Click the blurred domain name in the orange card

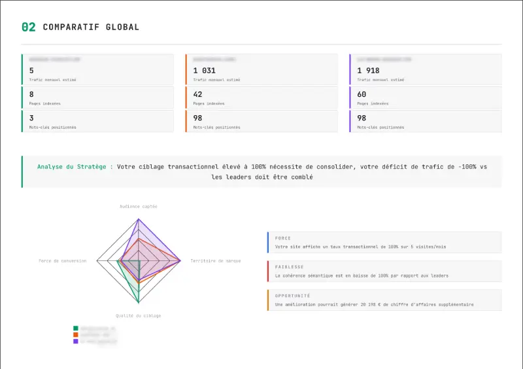point(214,60)
